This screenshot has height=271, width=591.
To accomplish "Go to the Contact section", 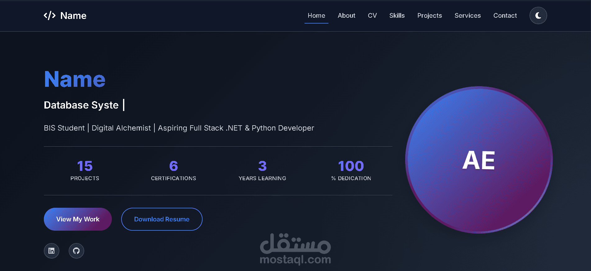I will tap(505, 16).
